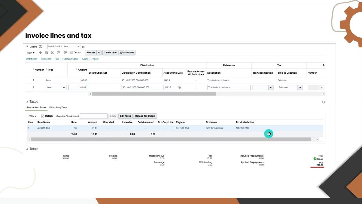362x204 pixels.
Task: Open the Lines View menu
Action: click(x=31, y=53)
